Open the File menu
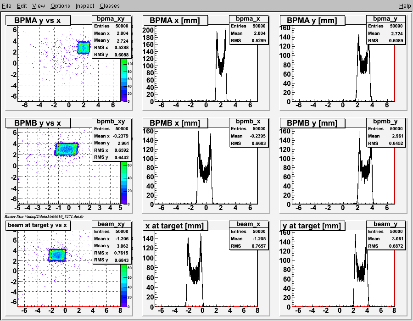This screenshot has height=321, width=413. tap(6, 6)
